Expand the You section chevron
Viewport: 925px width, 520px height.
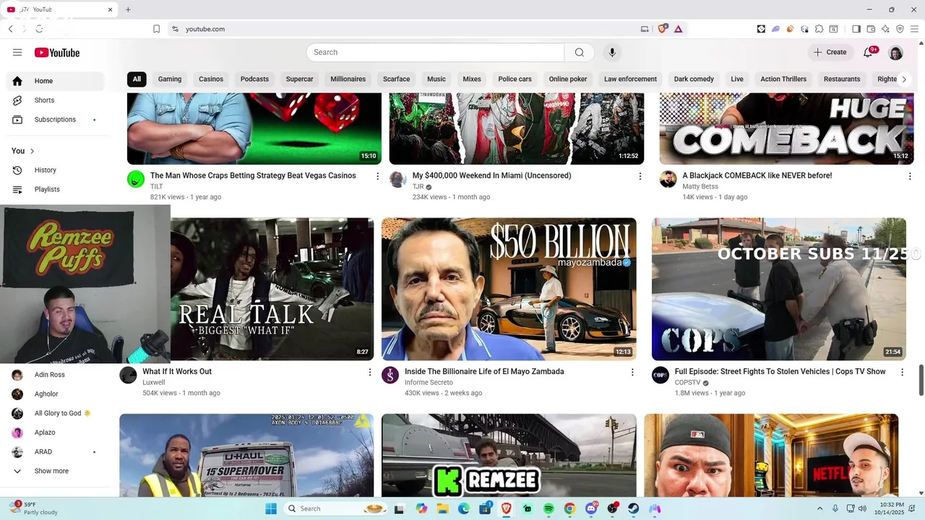pos(32,151)
